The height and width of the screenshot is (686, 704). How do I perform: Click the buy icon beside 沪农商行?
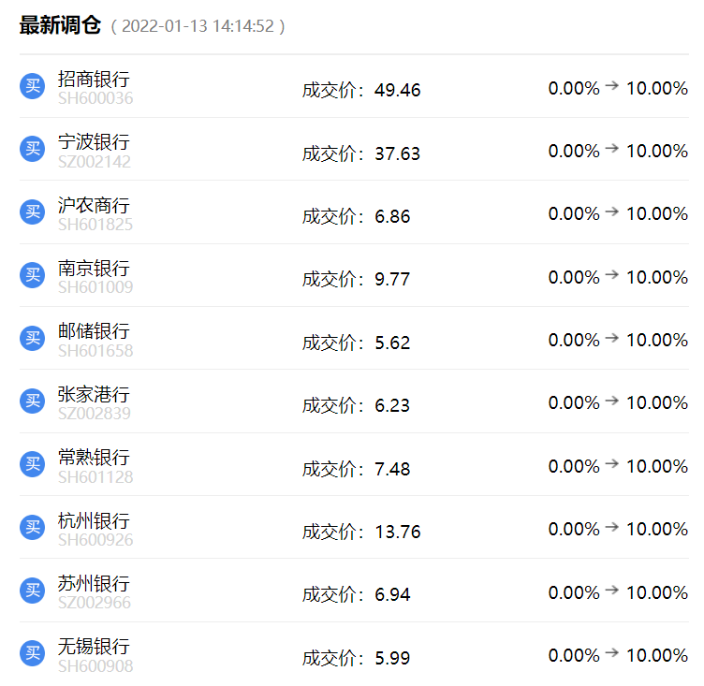coord(33,212)
